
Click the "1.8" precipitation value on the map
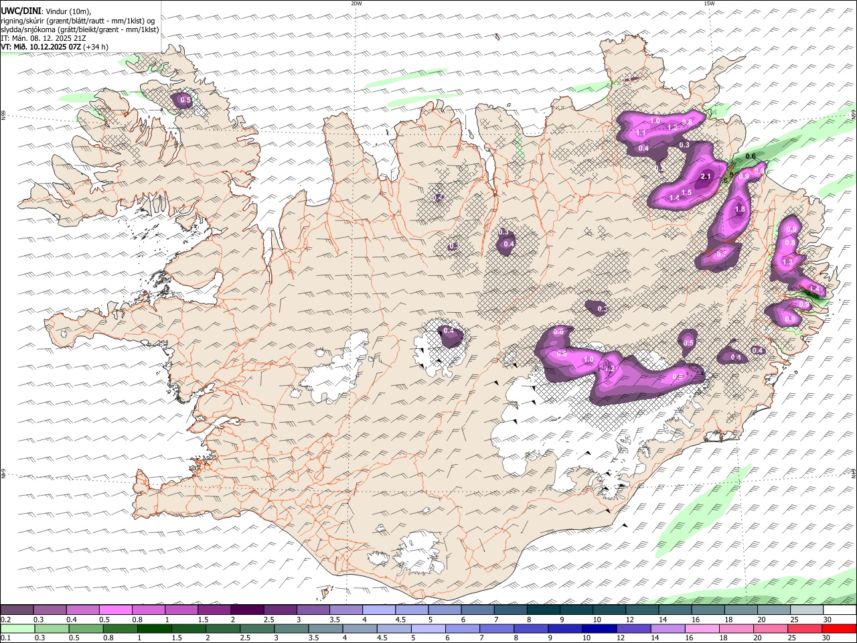pyautogui.click(x=740, y=210)
